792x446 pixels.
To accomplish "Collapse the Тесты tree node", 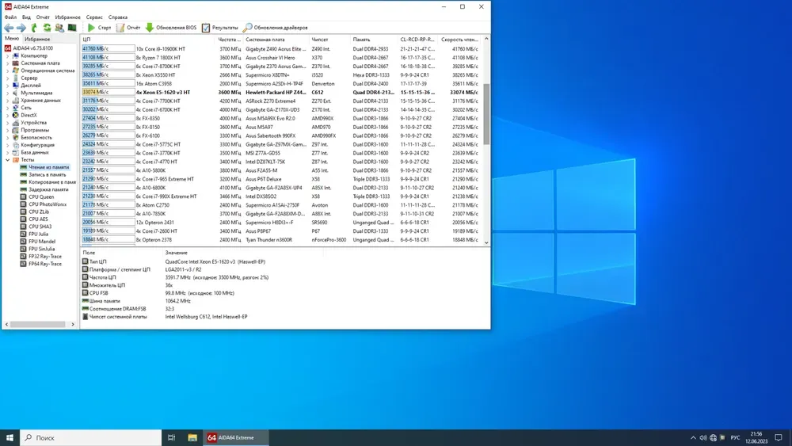I will [9, 160].
